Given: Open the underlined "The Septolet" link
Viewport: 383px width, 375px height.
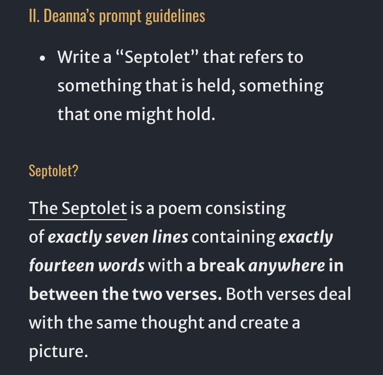Looking at the screenshot, I should coord(78,209).
